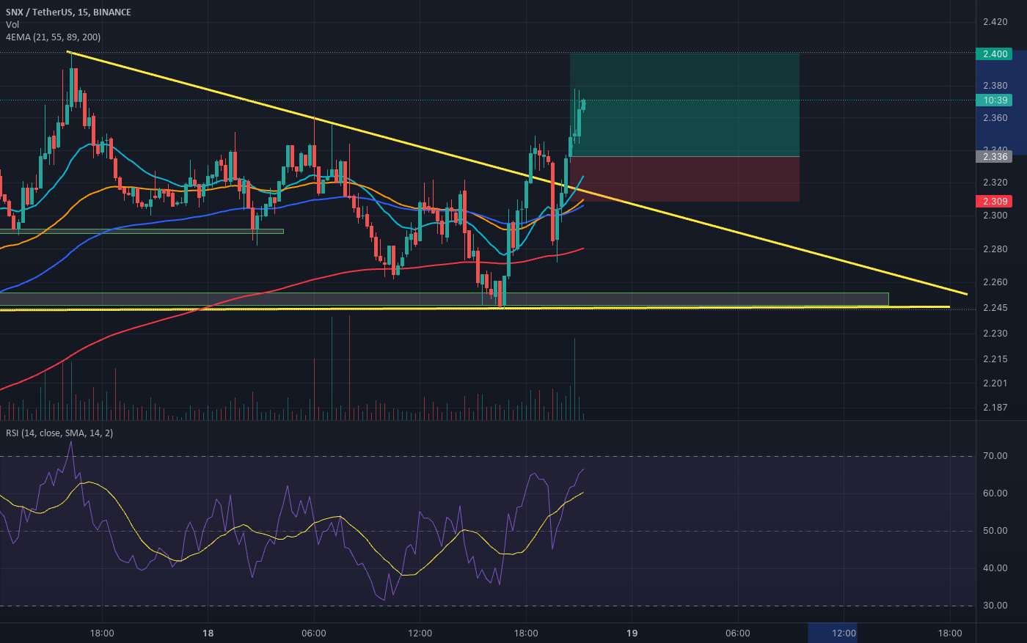Click the 2.245 price axis value
Screen dimensions: 1027x643
click(995, 308)
